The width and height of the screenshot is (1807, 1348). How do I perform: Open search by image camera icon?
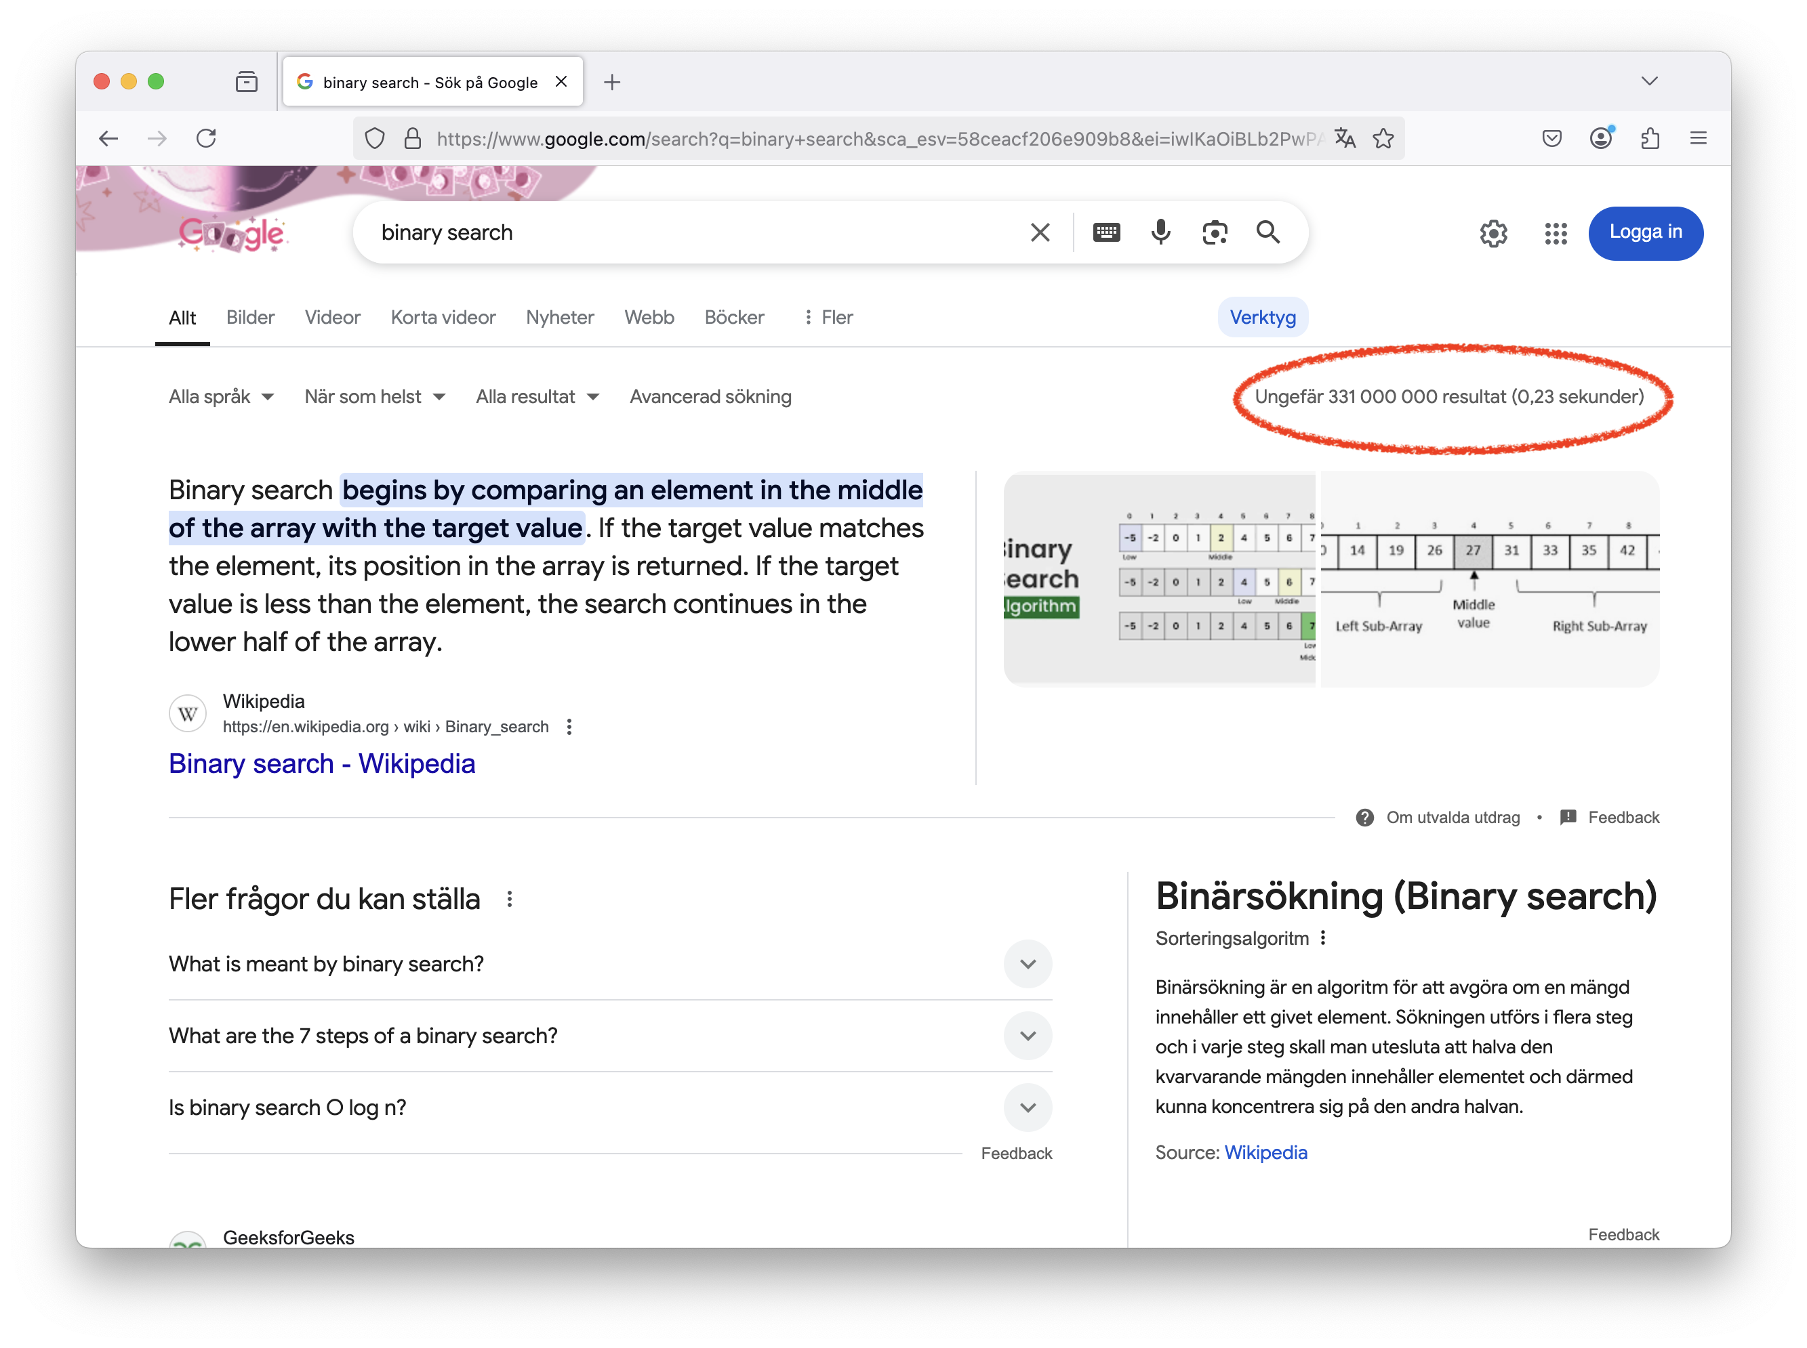pos(1214,232)
